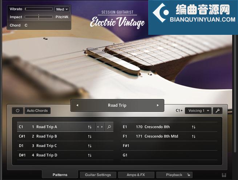Image resolution: width=238 pixels, height=180 pixels.
Task: Toggle the pattern power button
Action: 17,111
